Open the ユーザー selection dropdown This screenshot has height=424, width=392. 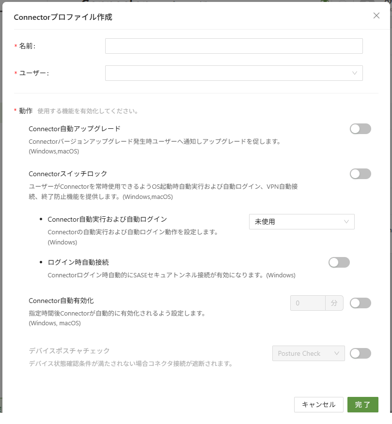pyautogui.click(x=234, y=73)
